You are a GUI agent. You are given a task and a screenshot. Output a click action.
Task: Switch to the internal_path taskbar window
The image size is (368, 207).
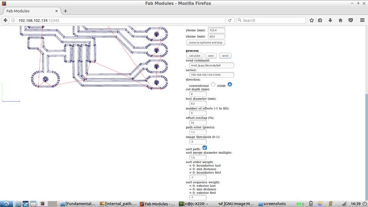coord(118,204)
